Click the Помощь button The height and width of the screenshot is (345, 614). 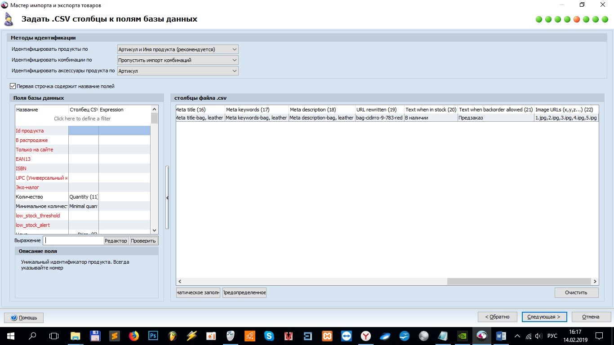[24, 317]
